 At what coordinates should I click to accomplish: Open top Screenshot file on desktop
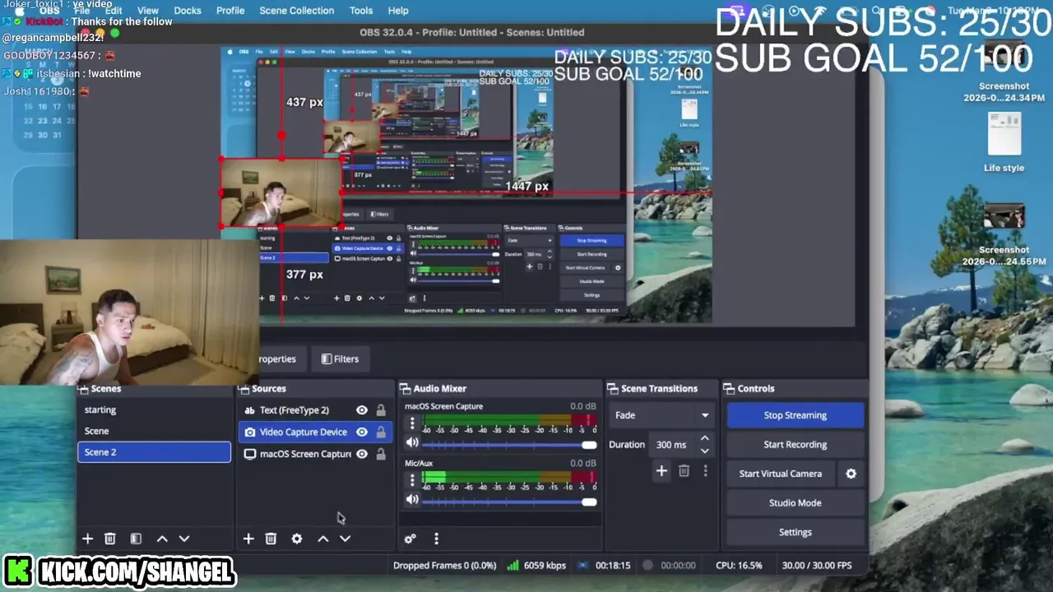tap(1004, 70)
